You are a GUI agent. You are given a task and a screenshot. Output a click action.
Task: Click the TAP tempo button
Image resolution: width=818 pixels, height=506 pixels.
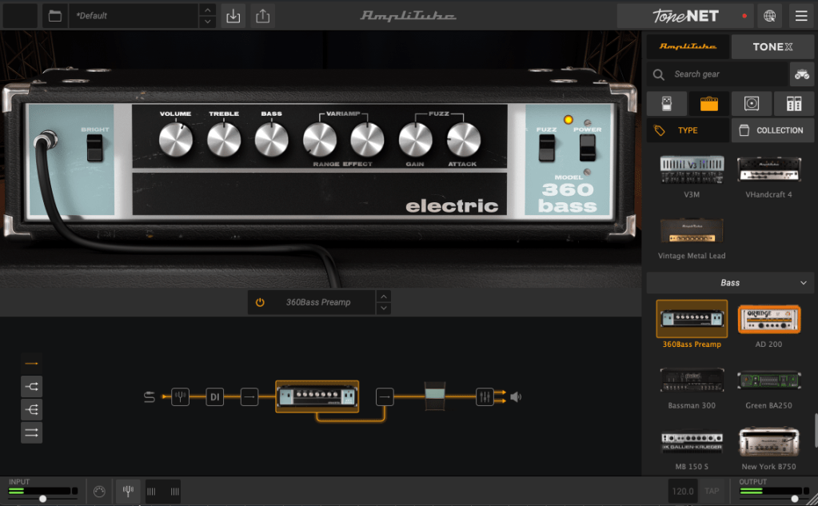pos(710,492)
